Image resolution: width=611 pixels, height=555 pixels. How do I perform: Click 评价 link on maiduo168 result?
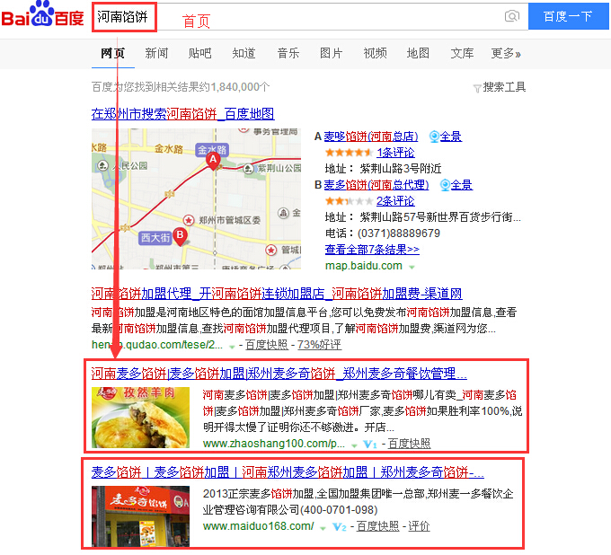419,526
